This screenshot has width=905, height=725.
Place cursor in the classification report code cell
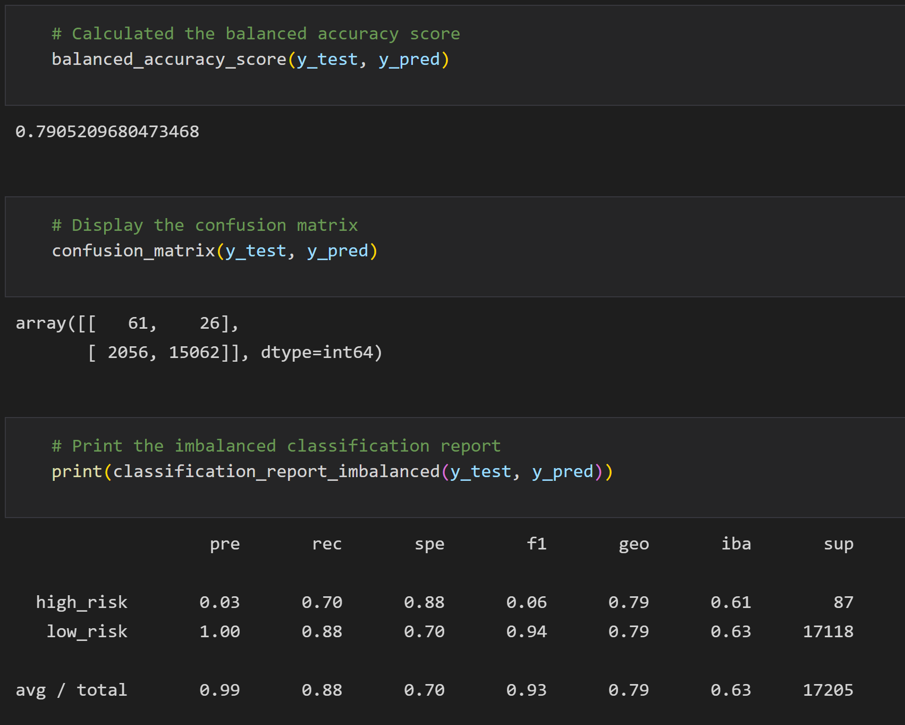tap(455, 468)
